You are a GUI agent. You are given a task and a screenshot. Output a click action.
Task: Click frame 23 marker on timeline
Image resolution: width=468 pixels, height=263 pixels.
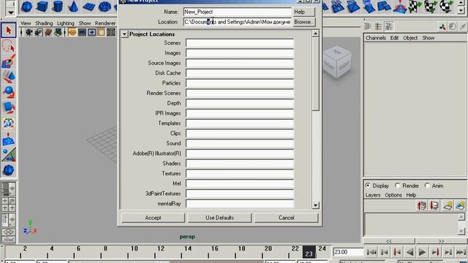coord(309,252)
